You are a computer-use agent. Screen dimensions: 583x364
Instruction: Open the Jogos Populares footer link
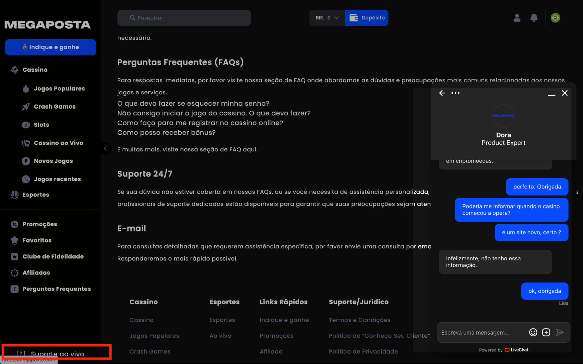click(154, 336)
